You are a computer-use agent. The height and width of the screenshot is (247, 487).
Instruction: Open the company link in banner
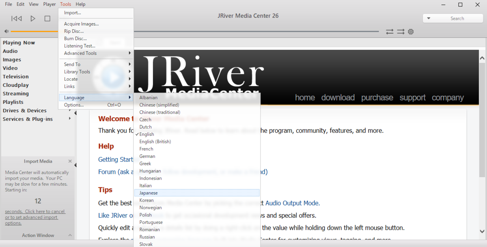[448, 98]
